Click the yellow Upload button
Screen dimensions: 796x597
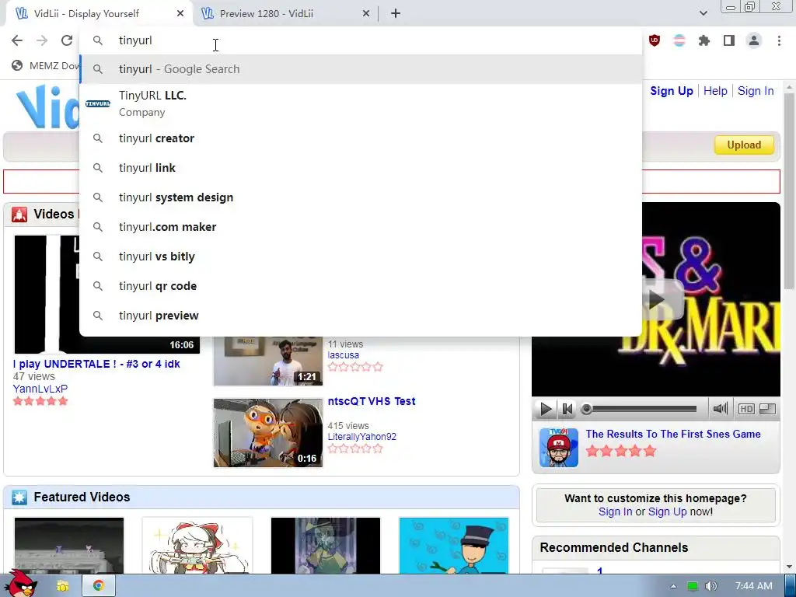point(744,145)
